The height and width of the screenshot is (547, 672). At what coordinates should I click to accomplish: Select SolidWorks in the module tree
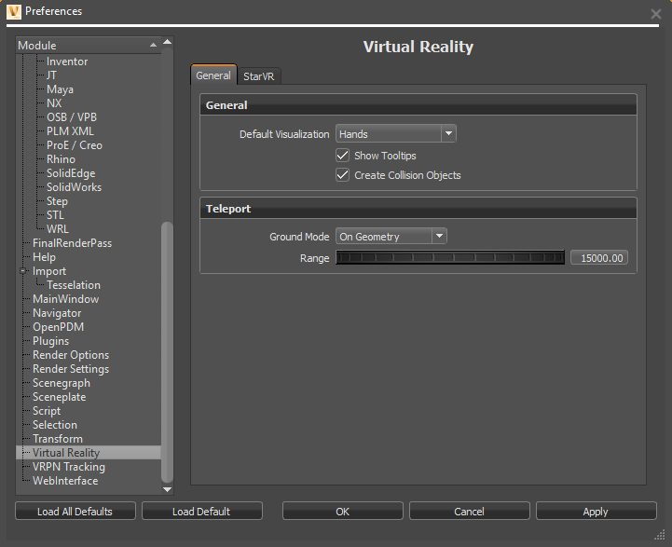click(x=74, y=187)
